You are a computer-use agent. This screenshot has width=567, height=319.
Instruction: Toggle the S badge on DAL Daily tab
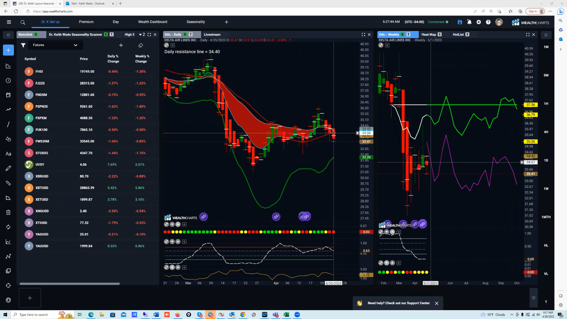[185, 35]
